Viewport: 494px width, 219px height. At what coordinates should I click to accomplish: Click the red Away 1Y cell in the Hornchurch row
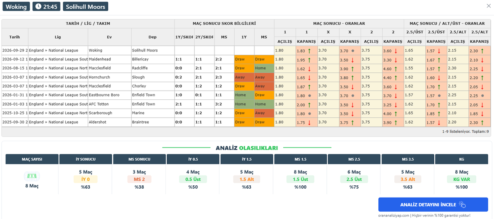coord(244,77)
